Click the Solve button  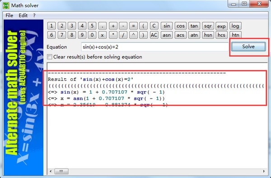[248, 47]
